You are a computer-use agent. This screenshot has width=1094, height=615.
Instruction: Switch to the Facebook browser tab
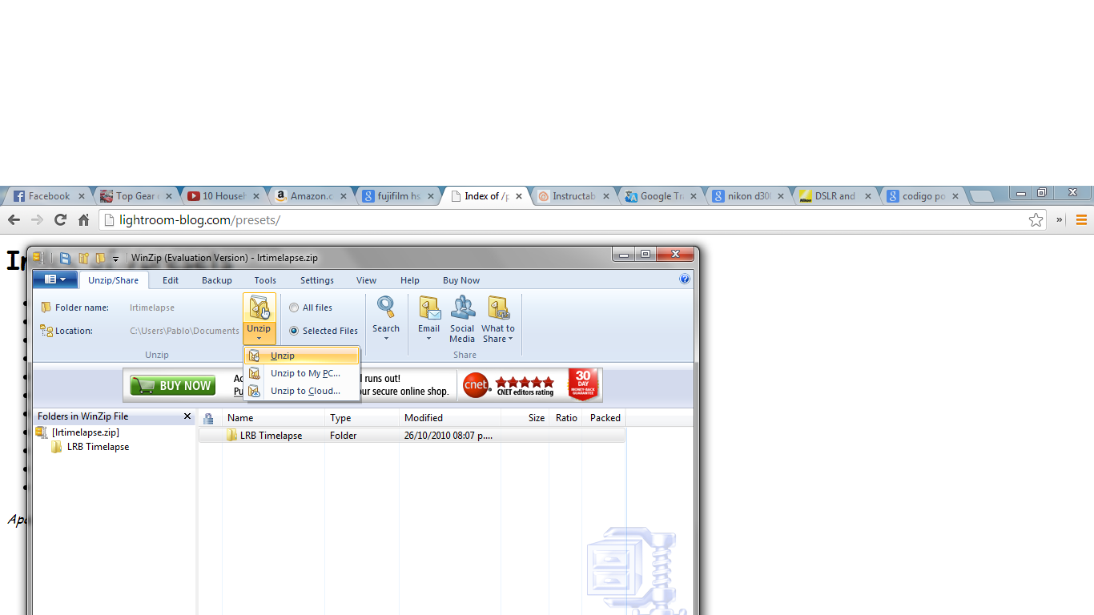47,196
